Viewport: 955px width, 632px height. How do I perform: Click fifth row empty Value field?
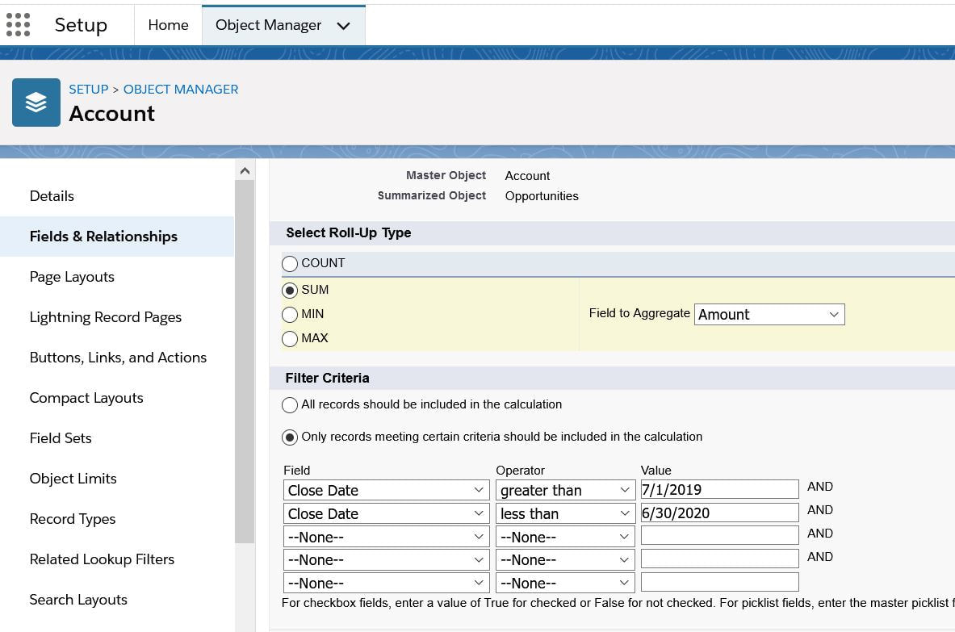click(x=720, y=581)
